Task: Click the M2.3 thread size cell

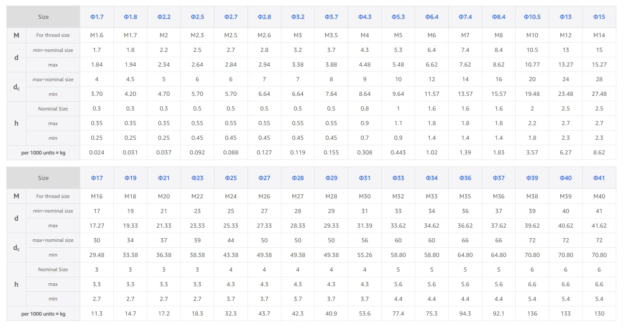Action: (197, 35)
